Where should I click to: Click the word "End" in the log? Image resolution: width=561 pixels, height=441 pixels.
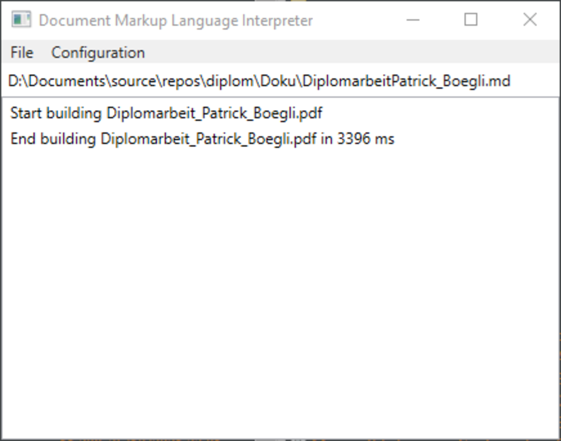coord(23,139)
